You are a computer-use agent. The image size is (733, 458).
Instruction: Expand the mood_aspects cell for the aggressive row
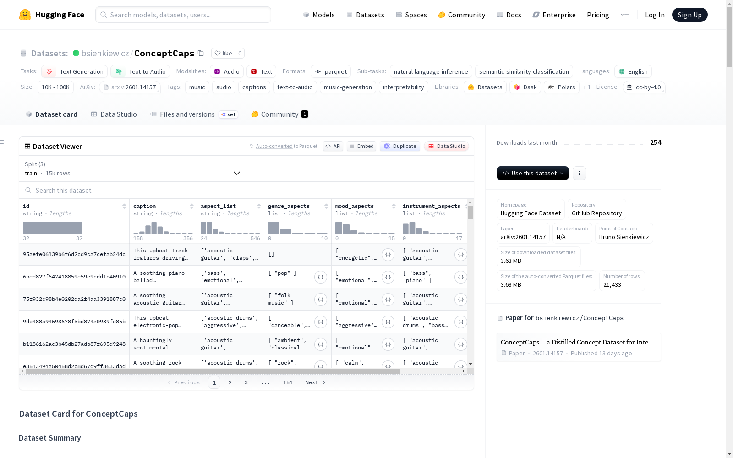point(388,322)
